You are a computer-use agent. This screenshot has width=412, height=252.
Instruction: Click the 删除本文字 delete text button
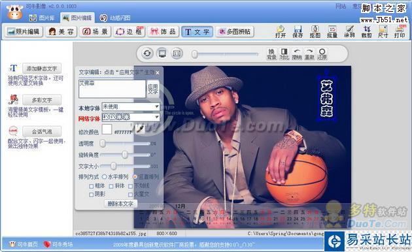point(120,204)
